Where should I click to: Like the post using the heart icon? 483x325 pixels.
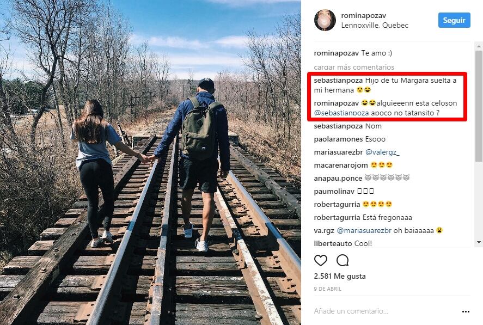321,261
